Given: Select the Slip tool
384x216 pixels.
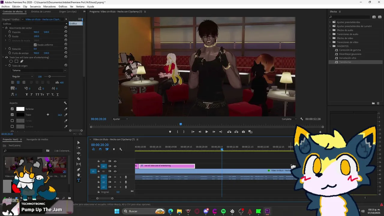Looking at the screenshot, I should pyautogui.click(x=79, y=164).
